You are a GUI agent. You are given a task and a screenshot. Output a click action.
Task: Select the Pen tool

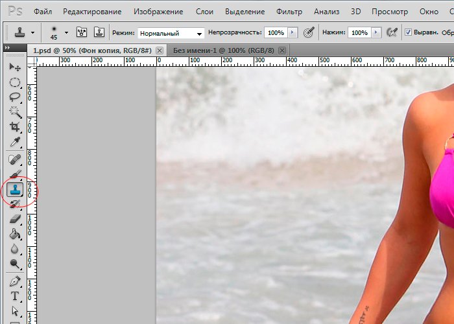point(14,281)
